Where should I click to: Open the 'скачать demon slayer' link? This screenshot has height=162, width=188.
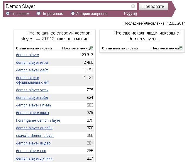(x=35, y=136)
